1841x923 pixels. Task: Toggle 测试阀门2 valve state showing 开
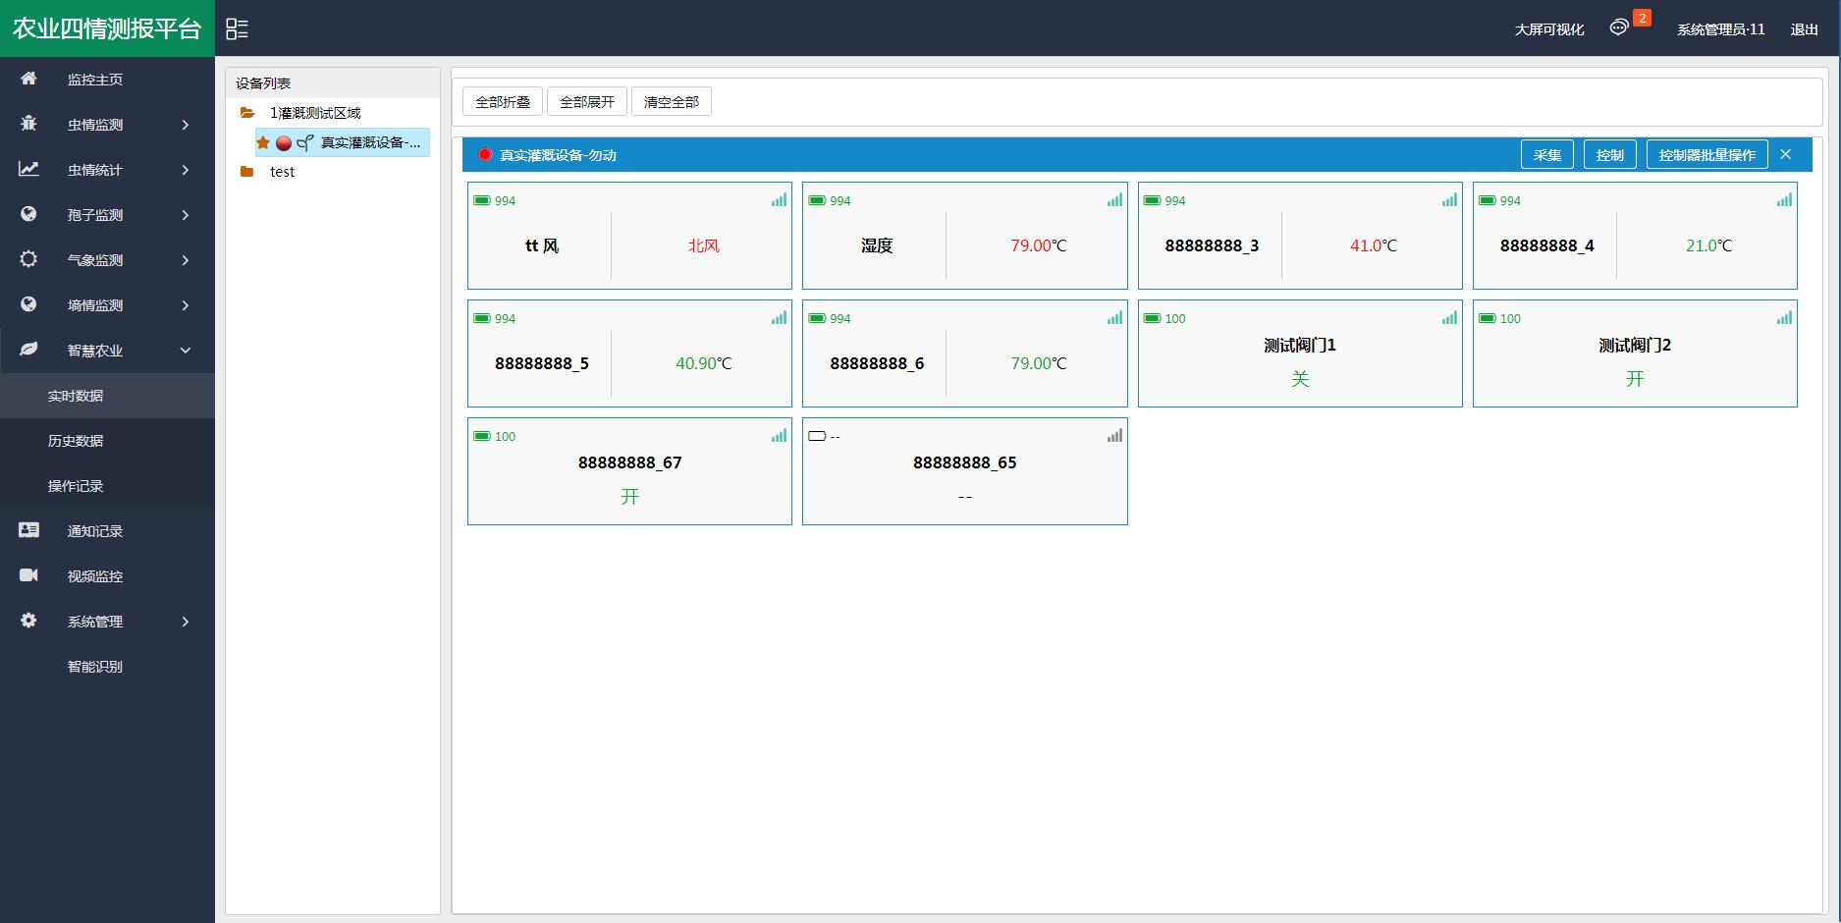coord(1635,379)
